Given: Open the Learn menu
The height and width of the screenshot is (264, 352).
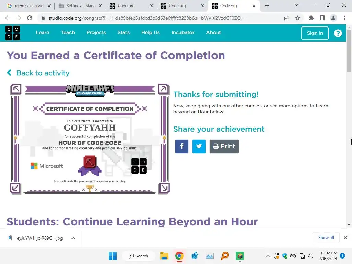Looking at the screenshot, I should 42,32.
